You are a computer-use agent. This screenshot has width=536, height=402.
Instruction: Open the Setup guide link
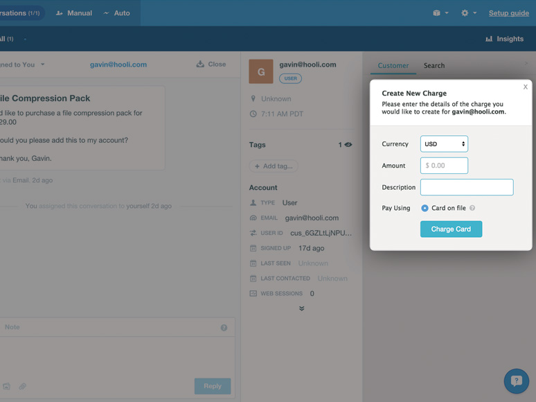(508, 13)
